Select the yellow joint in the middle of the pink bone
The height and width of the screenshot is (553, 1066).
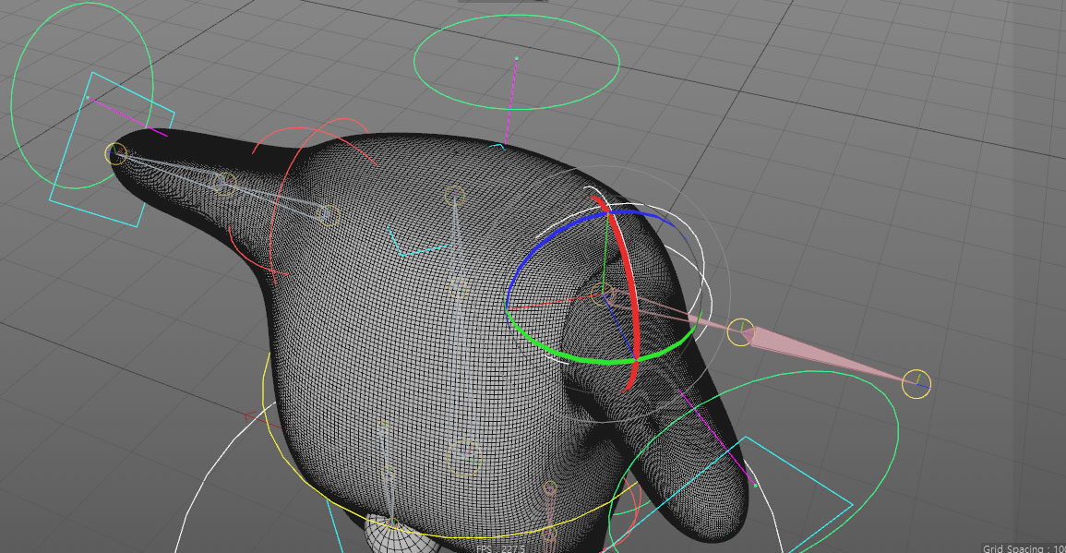pyautogui.click(x=740, y=331)
